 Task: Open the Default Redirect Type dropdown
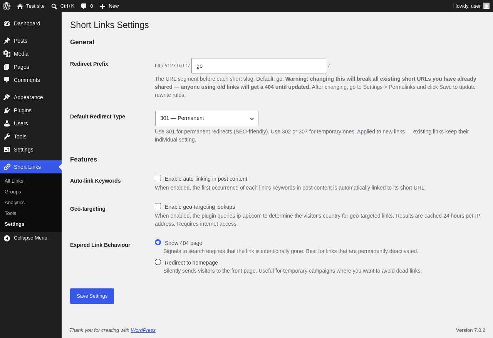pyautogui.click(x=207, y=118)
